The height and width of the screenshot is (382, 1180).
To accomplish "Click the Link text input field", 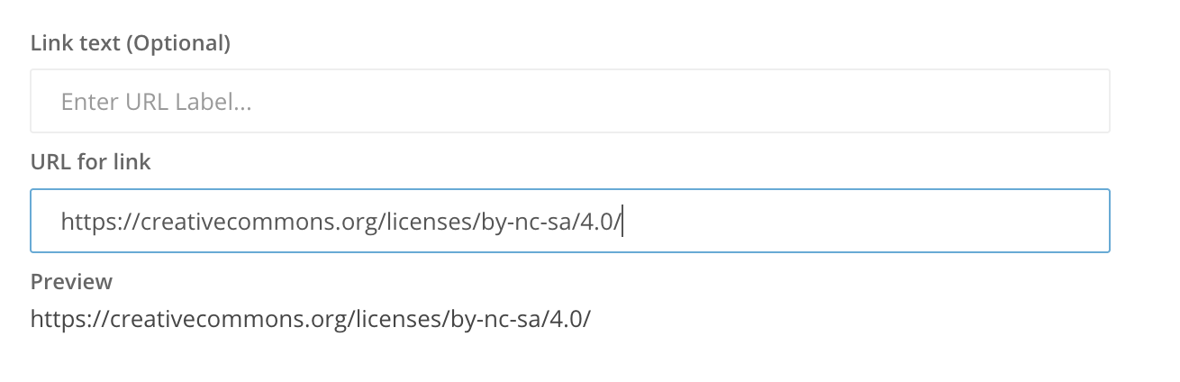I will click(x=569, y=102).
